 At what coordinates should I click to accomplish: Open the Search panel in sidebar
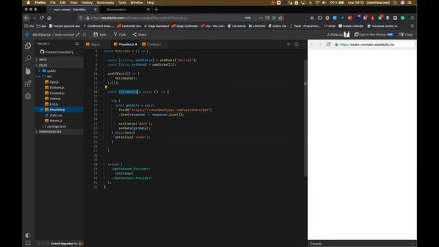point(28,58)
